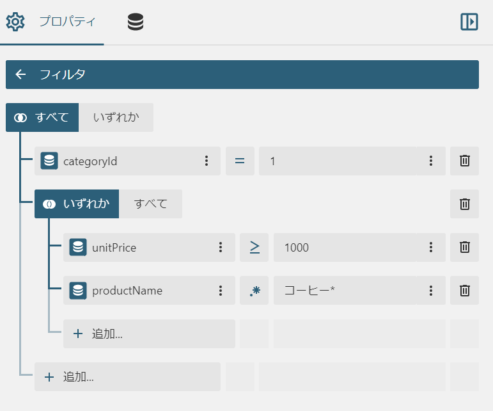Click the productName field name
The width and height of the screenshot is (493, 411).
coord(127,291)
